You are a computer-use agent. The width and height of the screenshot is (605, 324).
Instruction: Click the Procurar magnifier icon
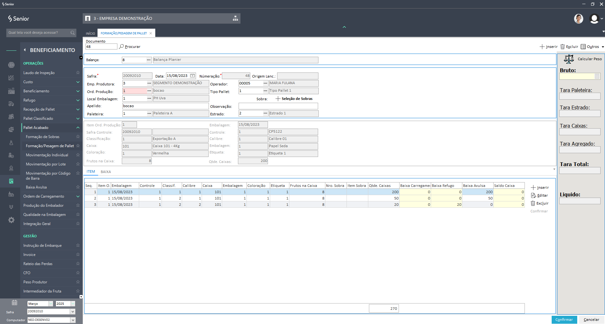121,47
